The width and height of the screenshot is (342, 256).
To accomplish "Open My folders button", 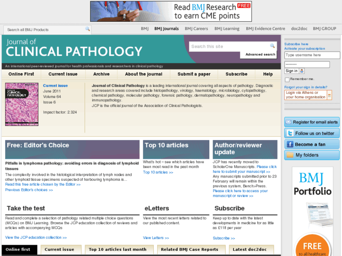I will [312, 155].
